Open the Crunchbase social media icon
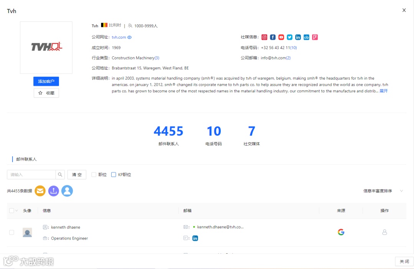Screen dimensions: 414x269 click(x=306, y=37)
